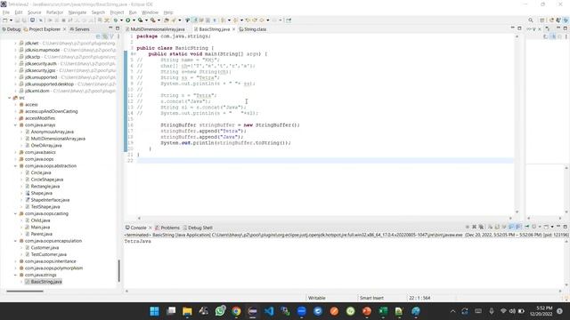Click the New file icon in the toolbar
The width and height of the screenshot is (570, 320).
[x=5, y=20]
